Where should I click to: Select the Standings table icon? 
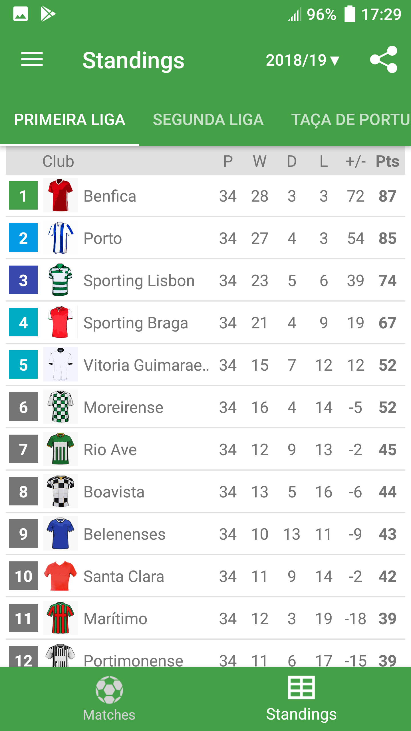[x=301, y=687]
